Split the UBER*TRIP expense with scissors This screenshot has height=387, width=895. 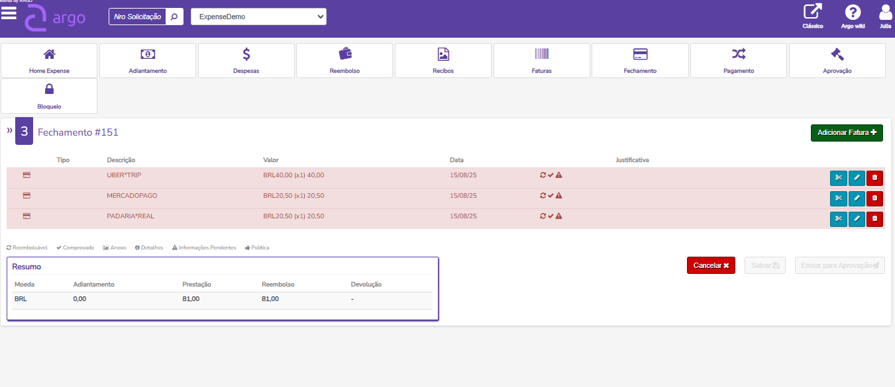click(x=838, y=178)
